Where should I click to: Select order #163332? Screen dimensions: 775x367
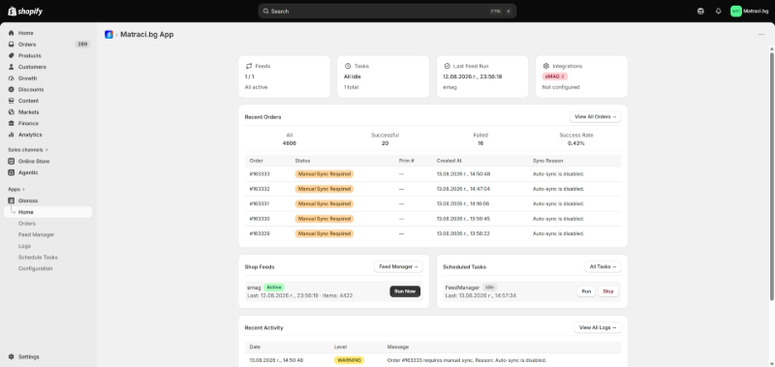coord(260,189)
